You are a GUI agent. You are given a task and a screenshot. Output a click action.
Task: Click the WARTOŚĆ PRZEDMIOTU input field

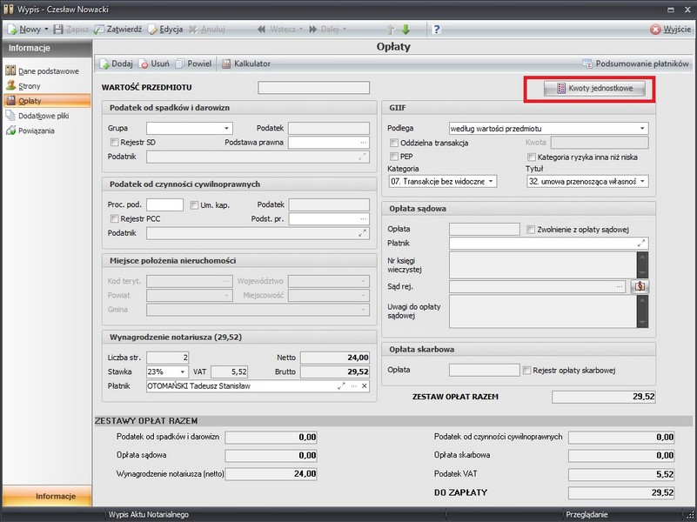pos(314,88)
